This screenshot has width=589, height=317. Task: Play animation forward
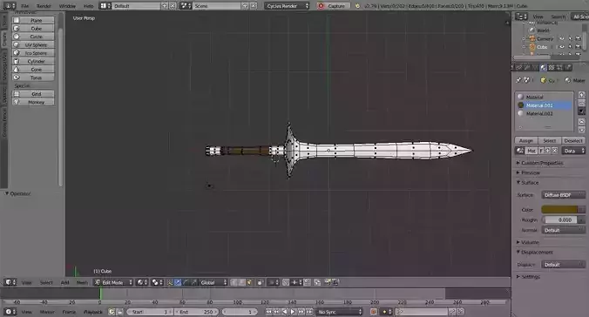tap(293, 312)
